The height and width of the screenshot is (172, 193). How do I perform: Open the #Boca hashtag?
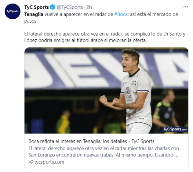(x=121, y=14)
